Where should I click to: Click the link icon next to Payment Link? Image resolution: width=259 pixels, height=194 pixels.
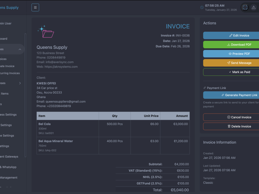pyautogui.click(x=205, y=88)
